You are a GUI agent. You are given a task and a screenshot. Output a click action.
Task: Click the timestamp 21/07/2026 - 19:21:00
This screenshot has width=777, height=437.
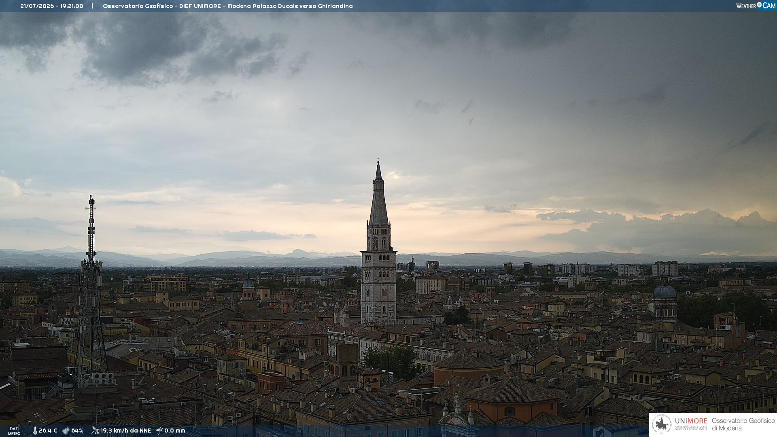52,6
